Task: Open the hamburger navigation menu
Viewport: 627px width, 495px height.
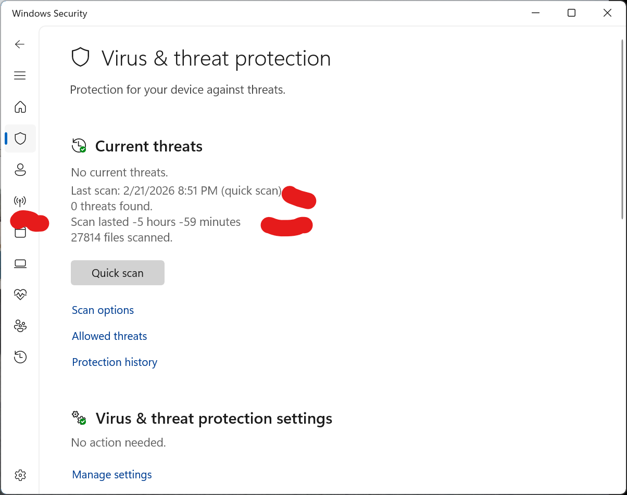Action: click(x=20, y=76)
